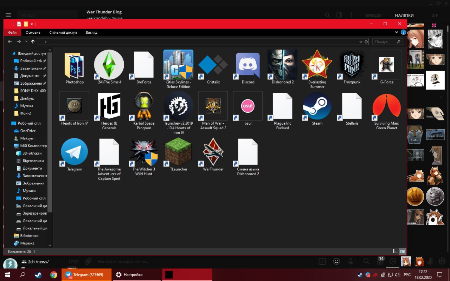450x281 pixels.
Task: Open Hearts of Iron IV shortcut
Action: [75, 109]
